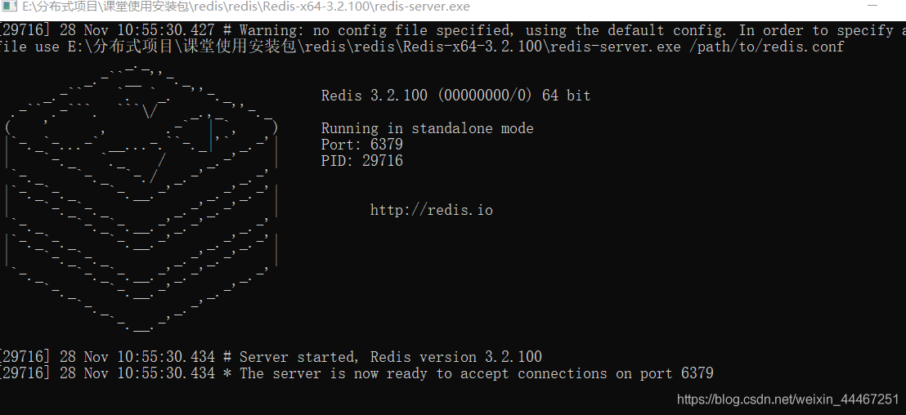Viewport: 906px width, 415px height.
Task: Select the "PID: 29716" line
Action: (x=361, y=160)
